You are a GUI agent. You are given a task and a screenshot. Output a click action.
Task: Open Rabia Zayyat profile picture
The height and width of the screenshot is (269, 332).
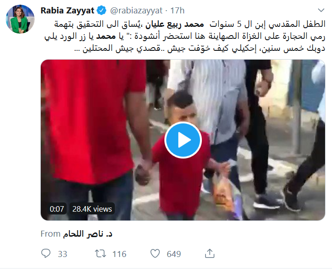[20, 19]
